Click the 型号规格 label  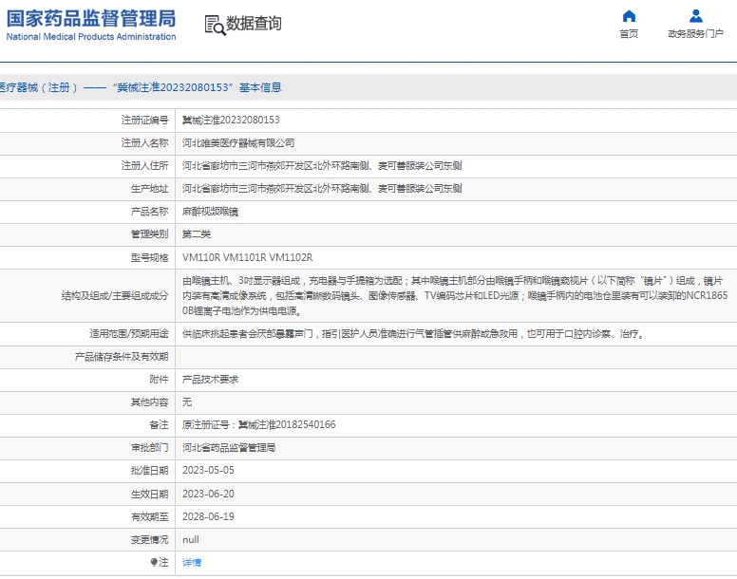pyautogui.click(x=149, y=257)
